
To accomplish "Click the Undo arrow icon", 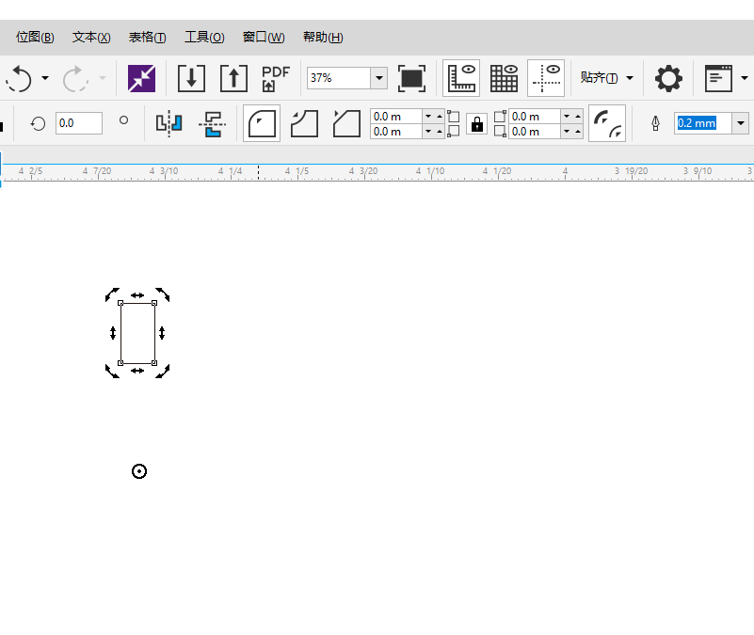I will 19,78.
